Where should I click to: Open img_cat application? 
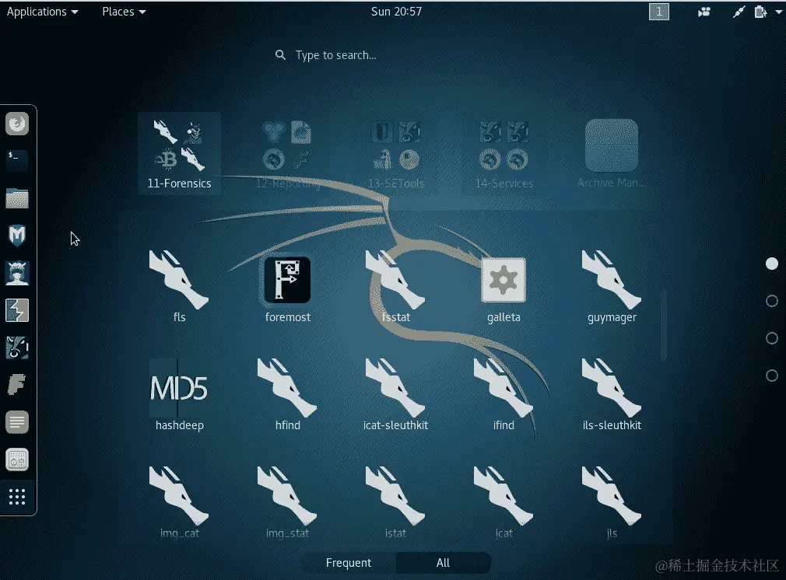point(179,502)
